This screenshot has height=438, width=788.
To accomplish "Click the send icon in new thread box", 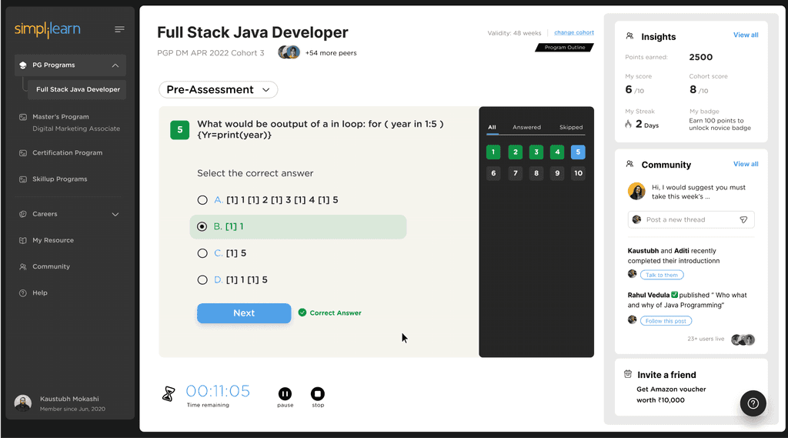I will (743, 219).
